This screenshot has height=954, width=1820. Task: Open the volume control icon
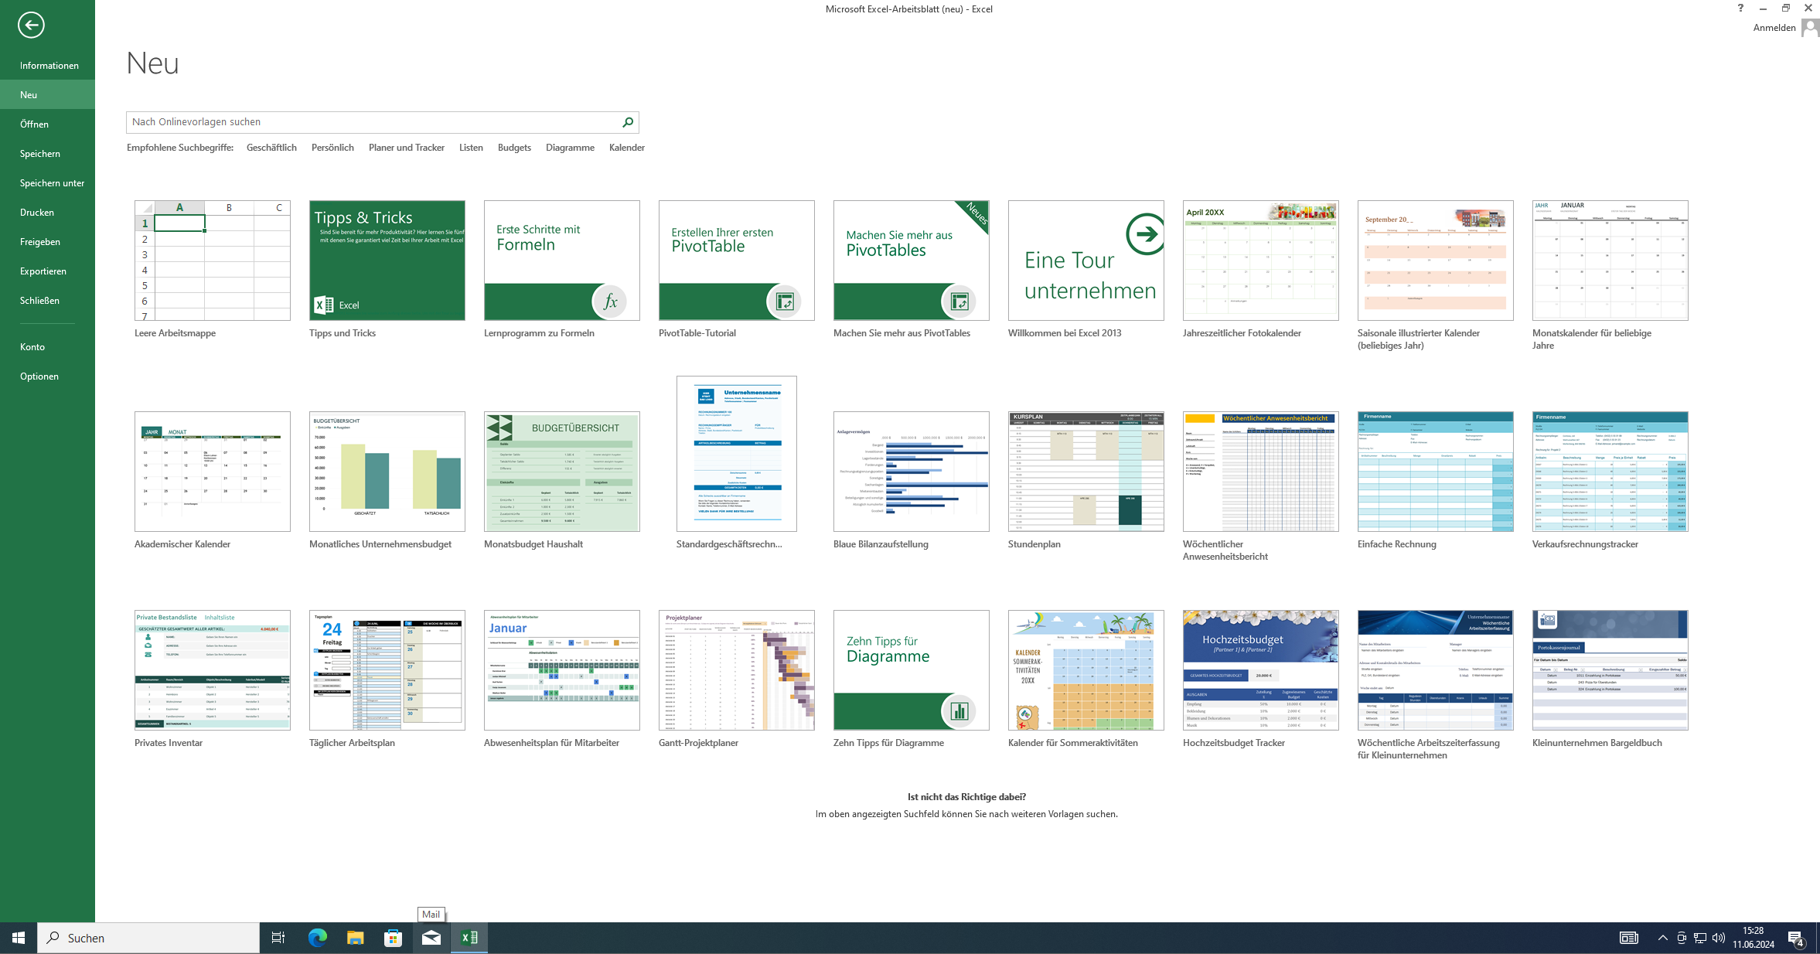click(1719, 938)
